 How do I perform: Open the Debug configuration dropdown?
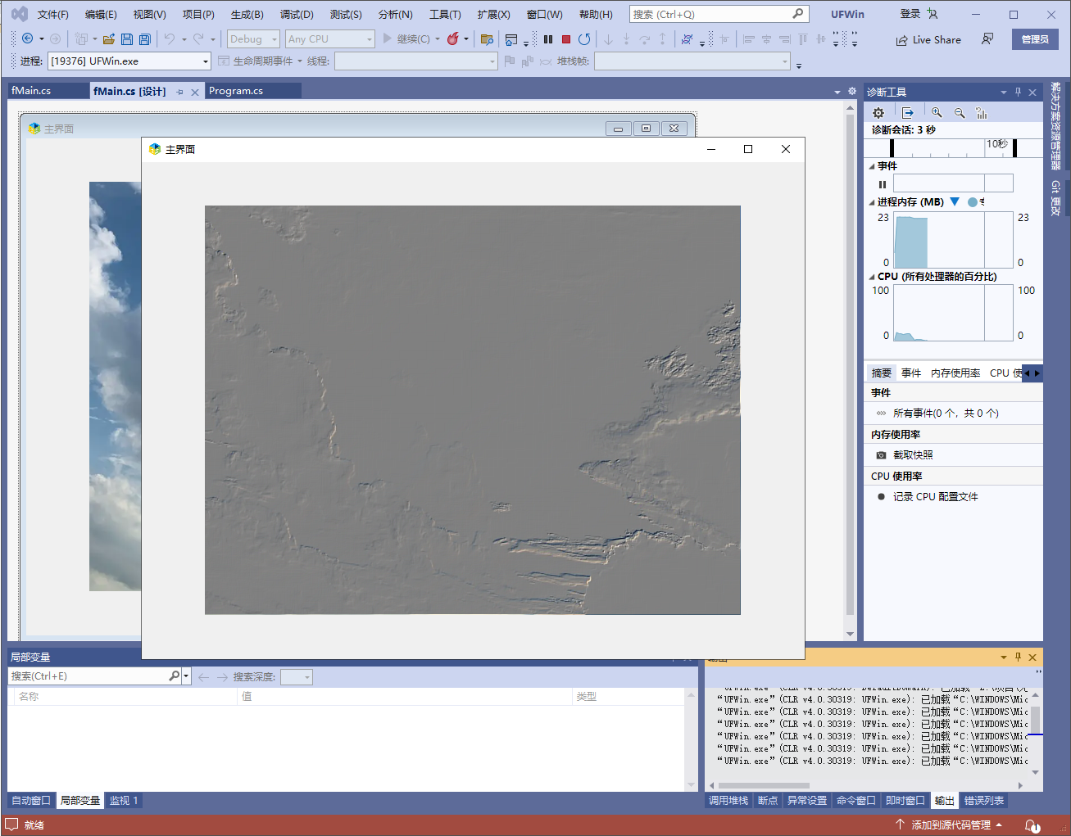(253, 38)
